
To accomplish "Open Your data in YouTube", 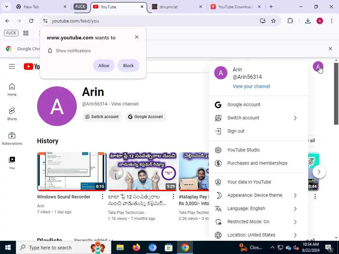I will coord(259,182).
